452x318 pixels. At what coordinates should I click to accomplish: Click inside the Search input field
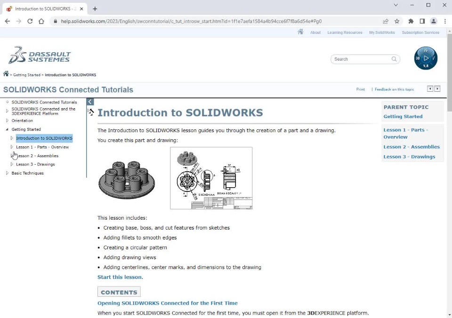[361, 59]
